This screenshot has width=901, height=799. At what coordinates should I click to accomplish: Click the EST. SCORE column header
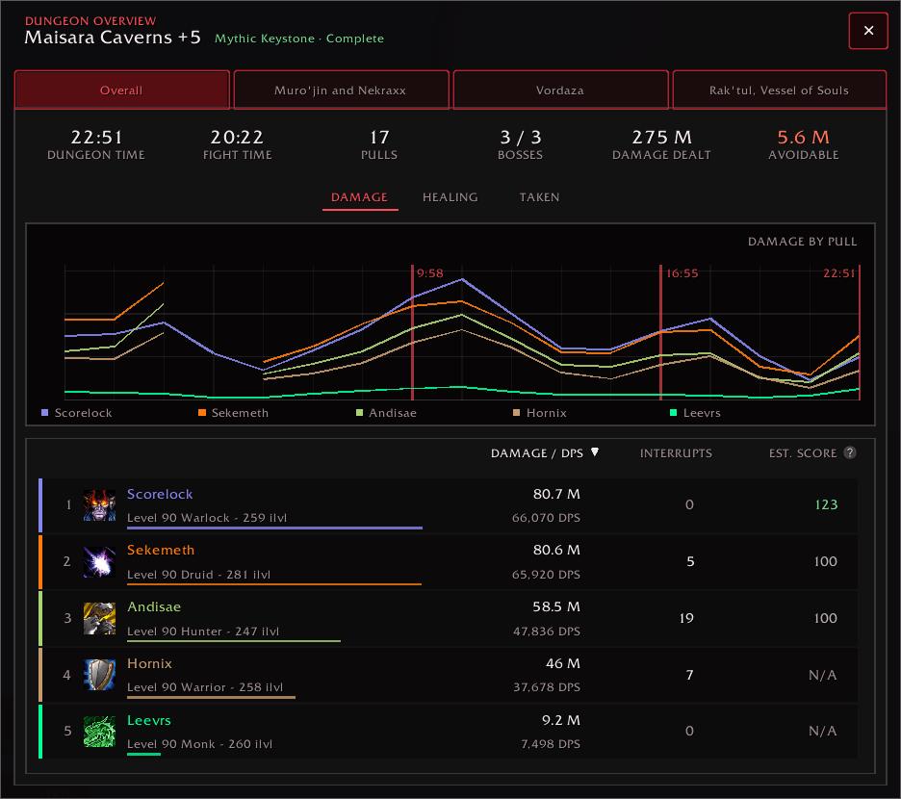click(803, 453)
